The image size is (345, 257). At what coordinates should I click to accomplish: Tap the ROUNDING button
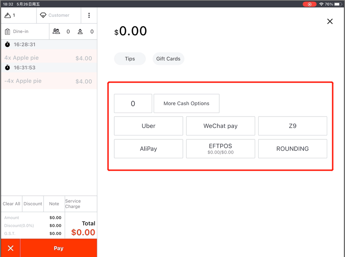292,149
